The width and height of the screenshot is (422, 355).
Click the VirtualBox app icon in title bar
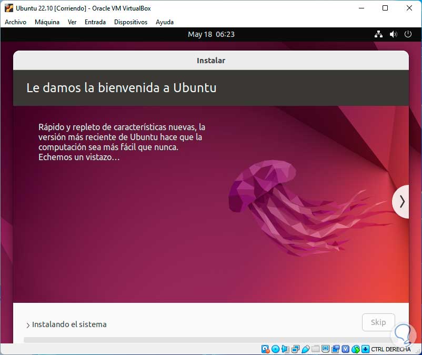(8, 8)
